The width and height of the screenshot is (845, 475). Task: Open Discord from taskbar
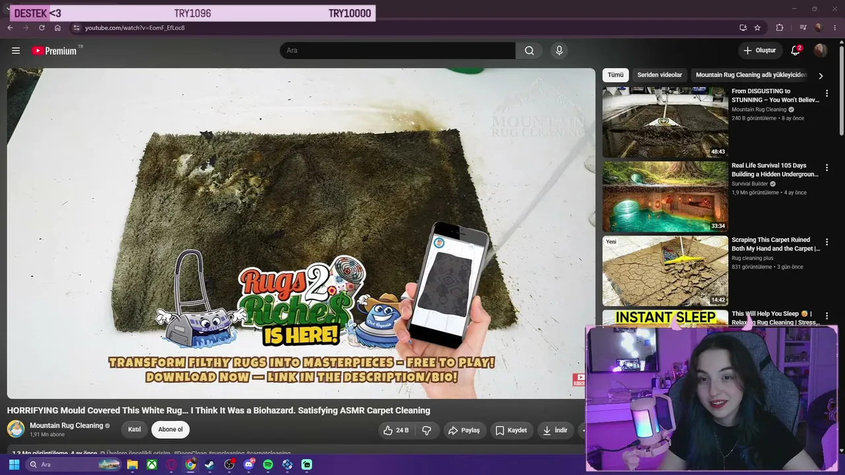249,464
